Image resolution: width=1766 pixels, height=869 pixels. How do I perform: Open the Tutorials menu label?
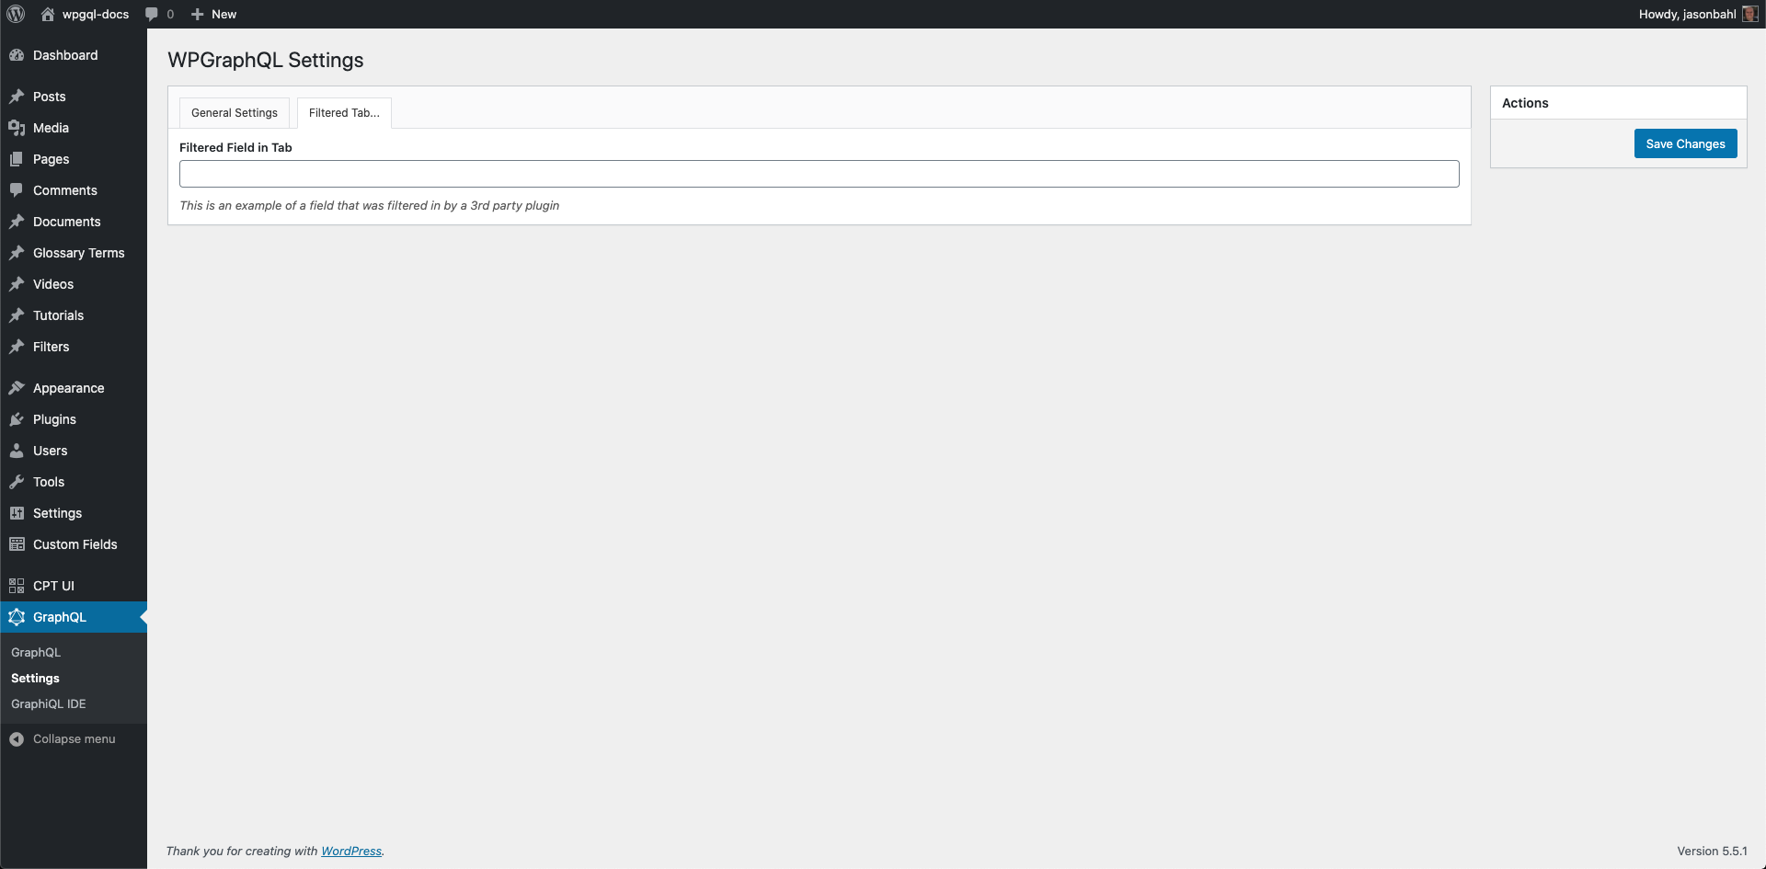point(58,315)
